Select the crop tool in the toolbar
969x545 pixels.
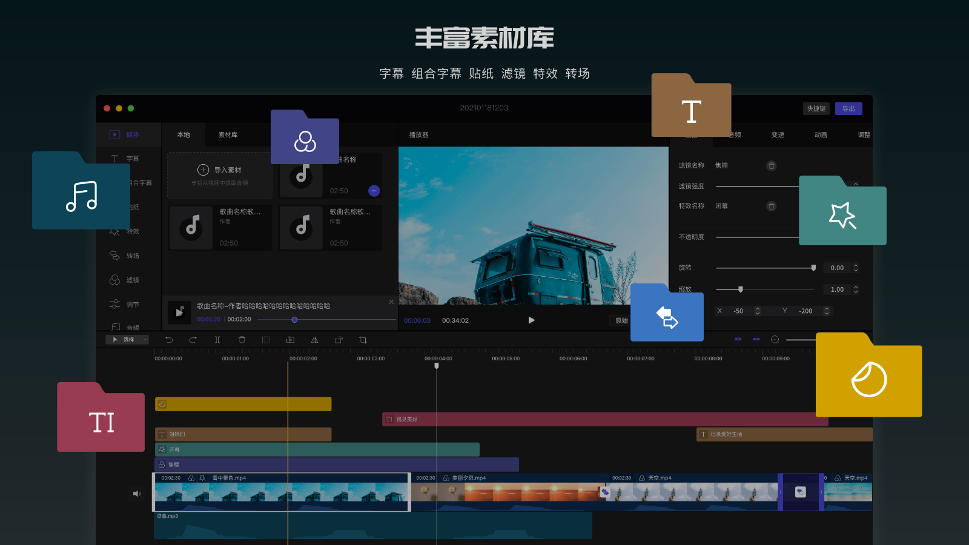(362, 340)
